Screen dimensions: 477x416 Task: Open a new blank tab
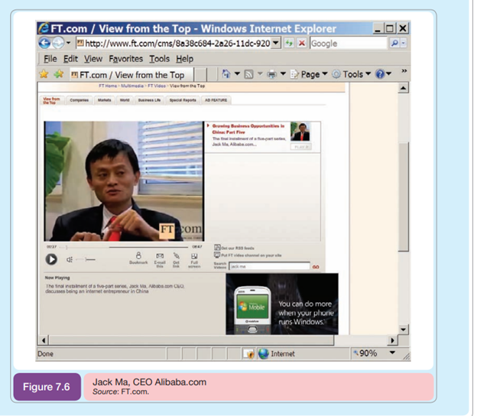click(x=200, y=75)
